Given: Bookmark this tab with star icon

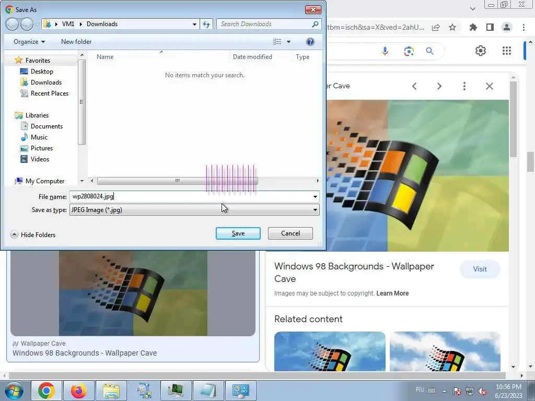Looking at the screenshot, I should pyautogui.click(x=452, y=27).
